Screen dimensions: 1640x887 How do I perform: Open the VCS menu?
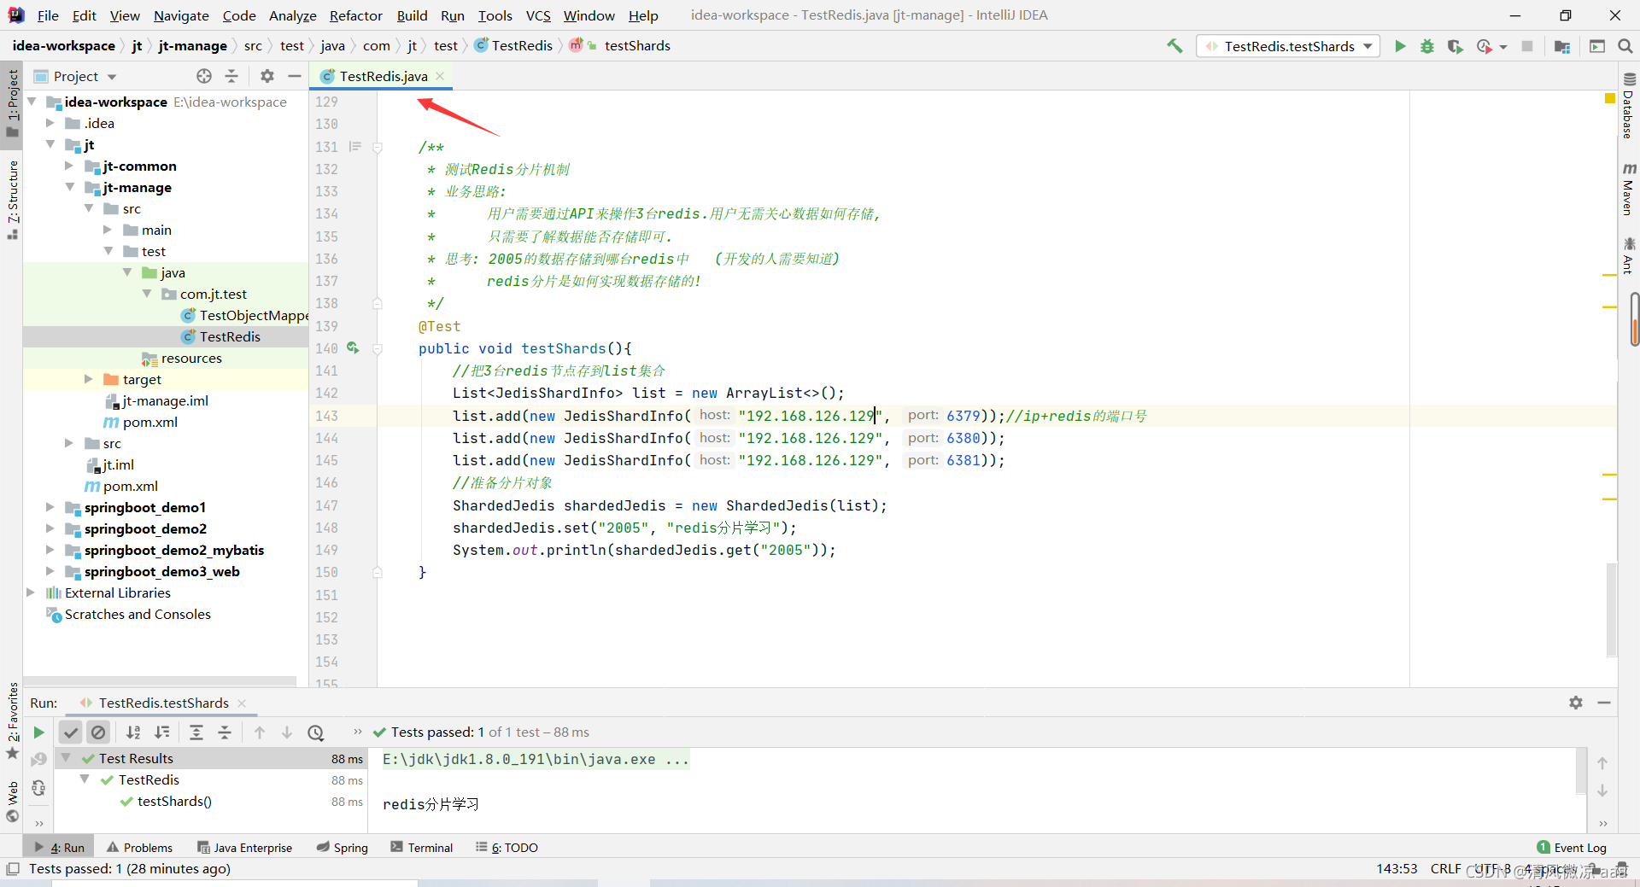click(538, 15)
